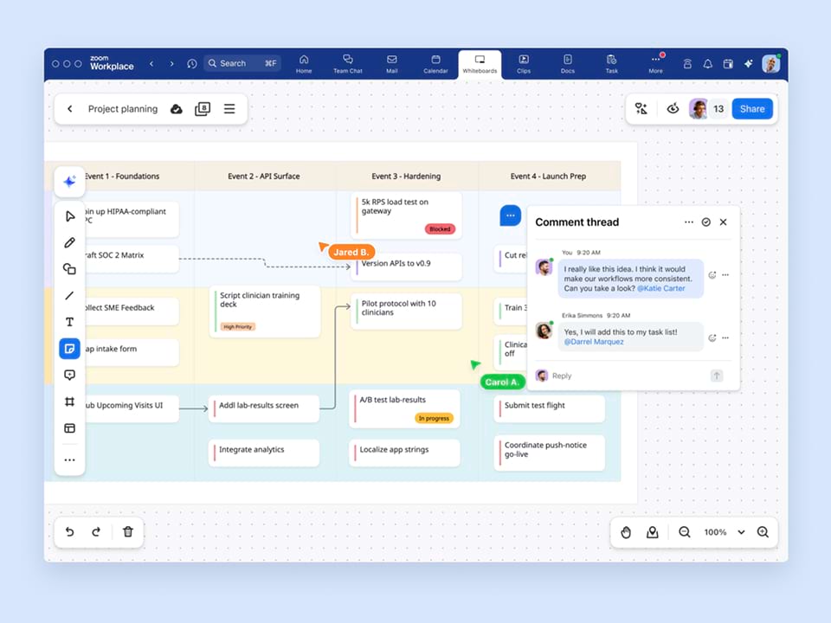Click the trash delete icon

128,532
